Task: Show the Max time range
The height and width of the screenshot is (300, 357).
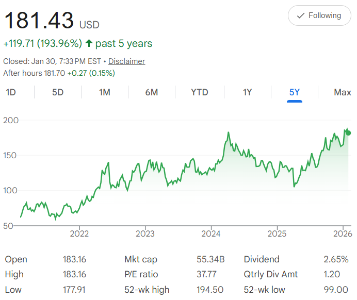Action: [342, 92]
